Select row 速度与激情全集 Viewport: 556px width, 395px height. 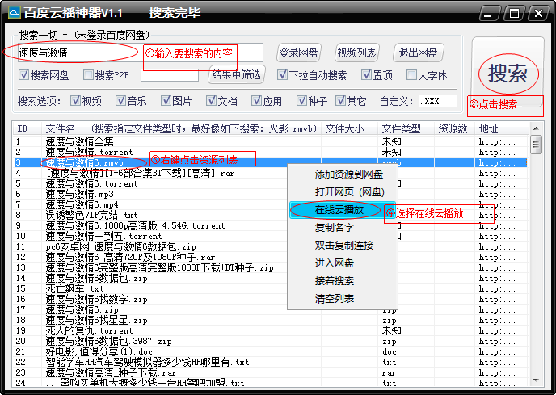270,142
